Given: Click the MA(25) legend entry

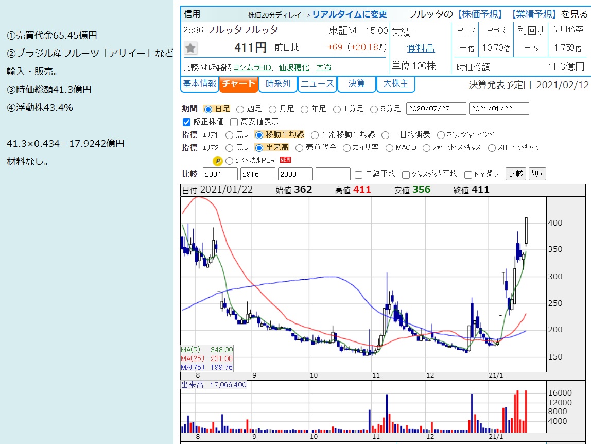Looking at the screenshot, I should (207, 358).
